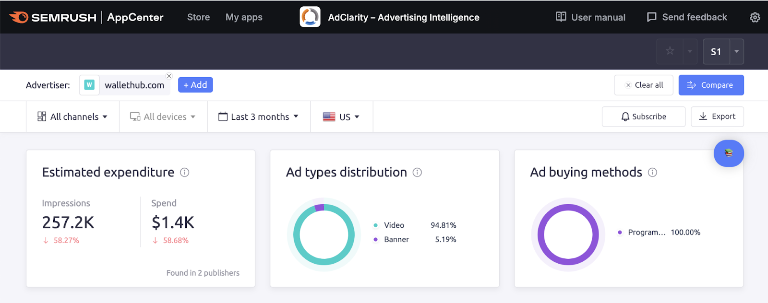Viewport: 768px width, 303px height.
Task: Expand the S1 account dropdown arrow
Action: [736, 51]
